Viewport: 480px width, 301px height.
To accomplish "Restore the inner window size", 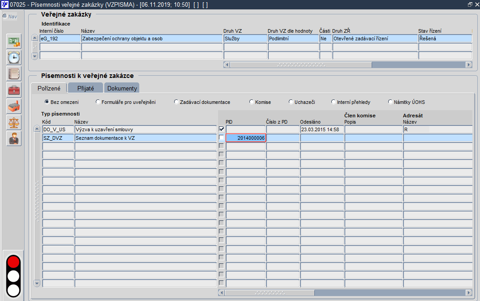I will pos(470,4).
